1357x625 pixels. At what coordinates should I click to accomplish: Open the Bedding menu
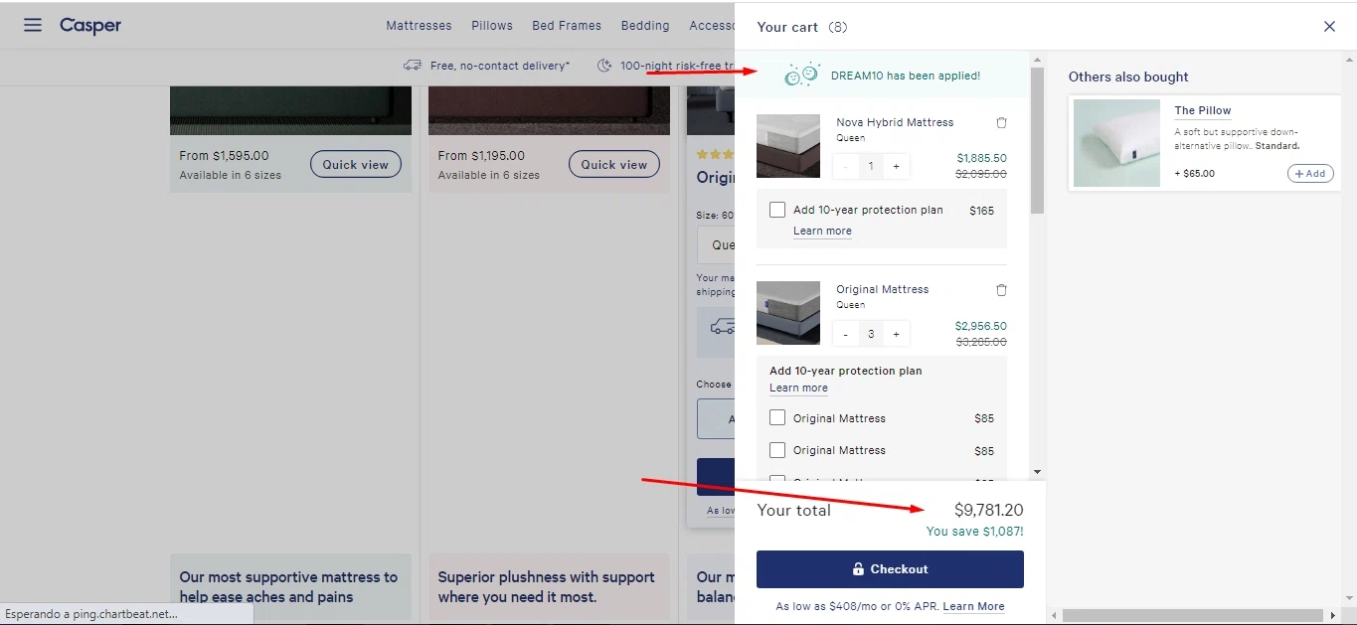click(645, 26)
